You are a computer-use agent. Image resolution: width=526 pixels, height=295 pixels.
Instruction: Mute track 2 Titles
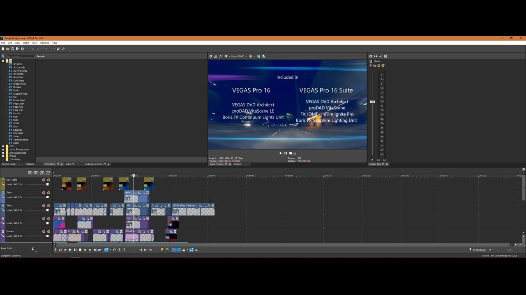point(44,193)
